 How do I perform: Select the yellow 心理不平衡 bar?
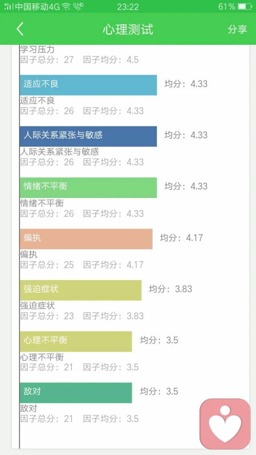click(76, 341)
